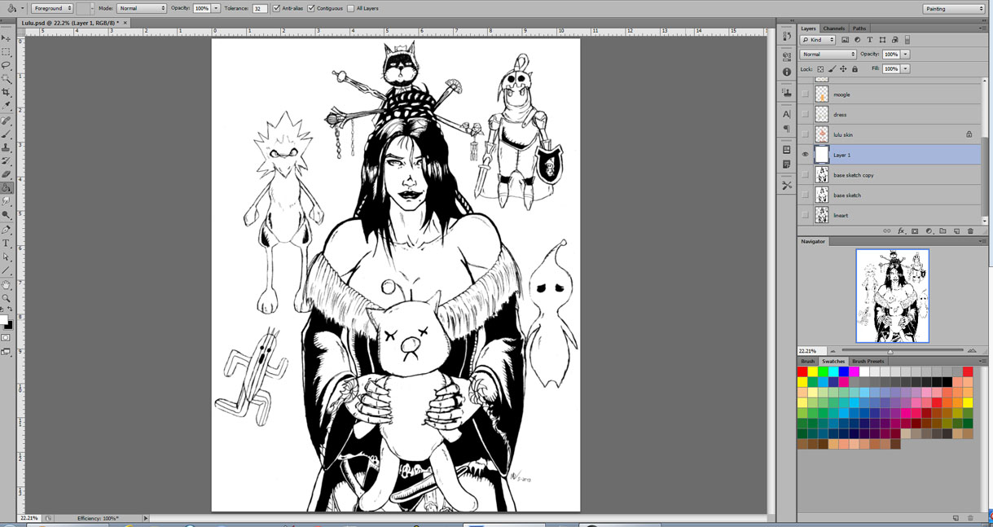
Task: Select the Clone Stamp tool
Action: pos(7,147)
